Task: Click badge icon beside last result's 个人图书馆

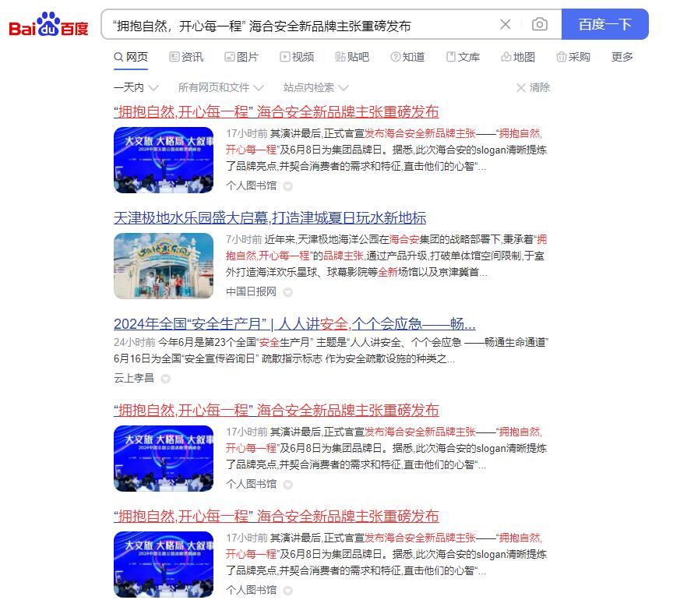Action: 288,591
